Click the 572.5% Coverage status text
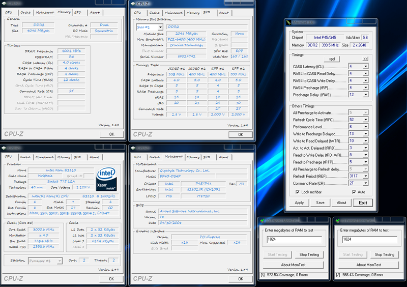 tap(287, 275)
